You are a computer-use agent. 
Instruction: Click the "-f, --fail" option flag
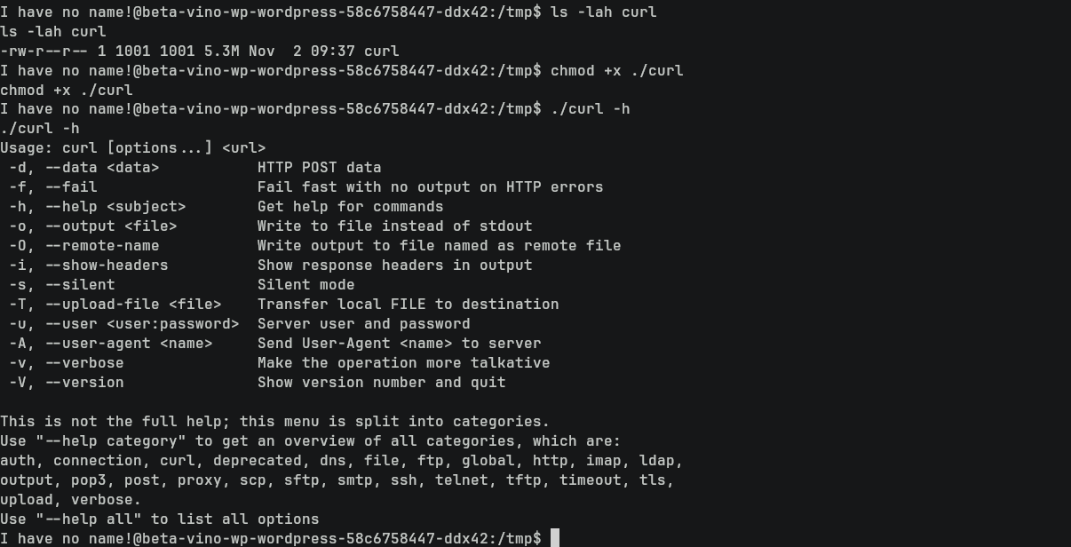click(53, 186)
